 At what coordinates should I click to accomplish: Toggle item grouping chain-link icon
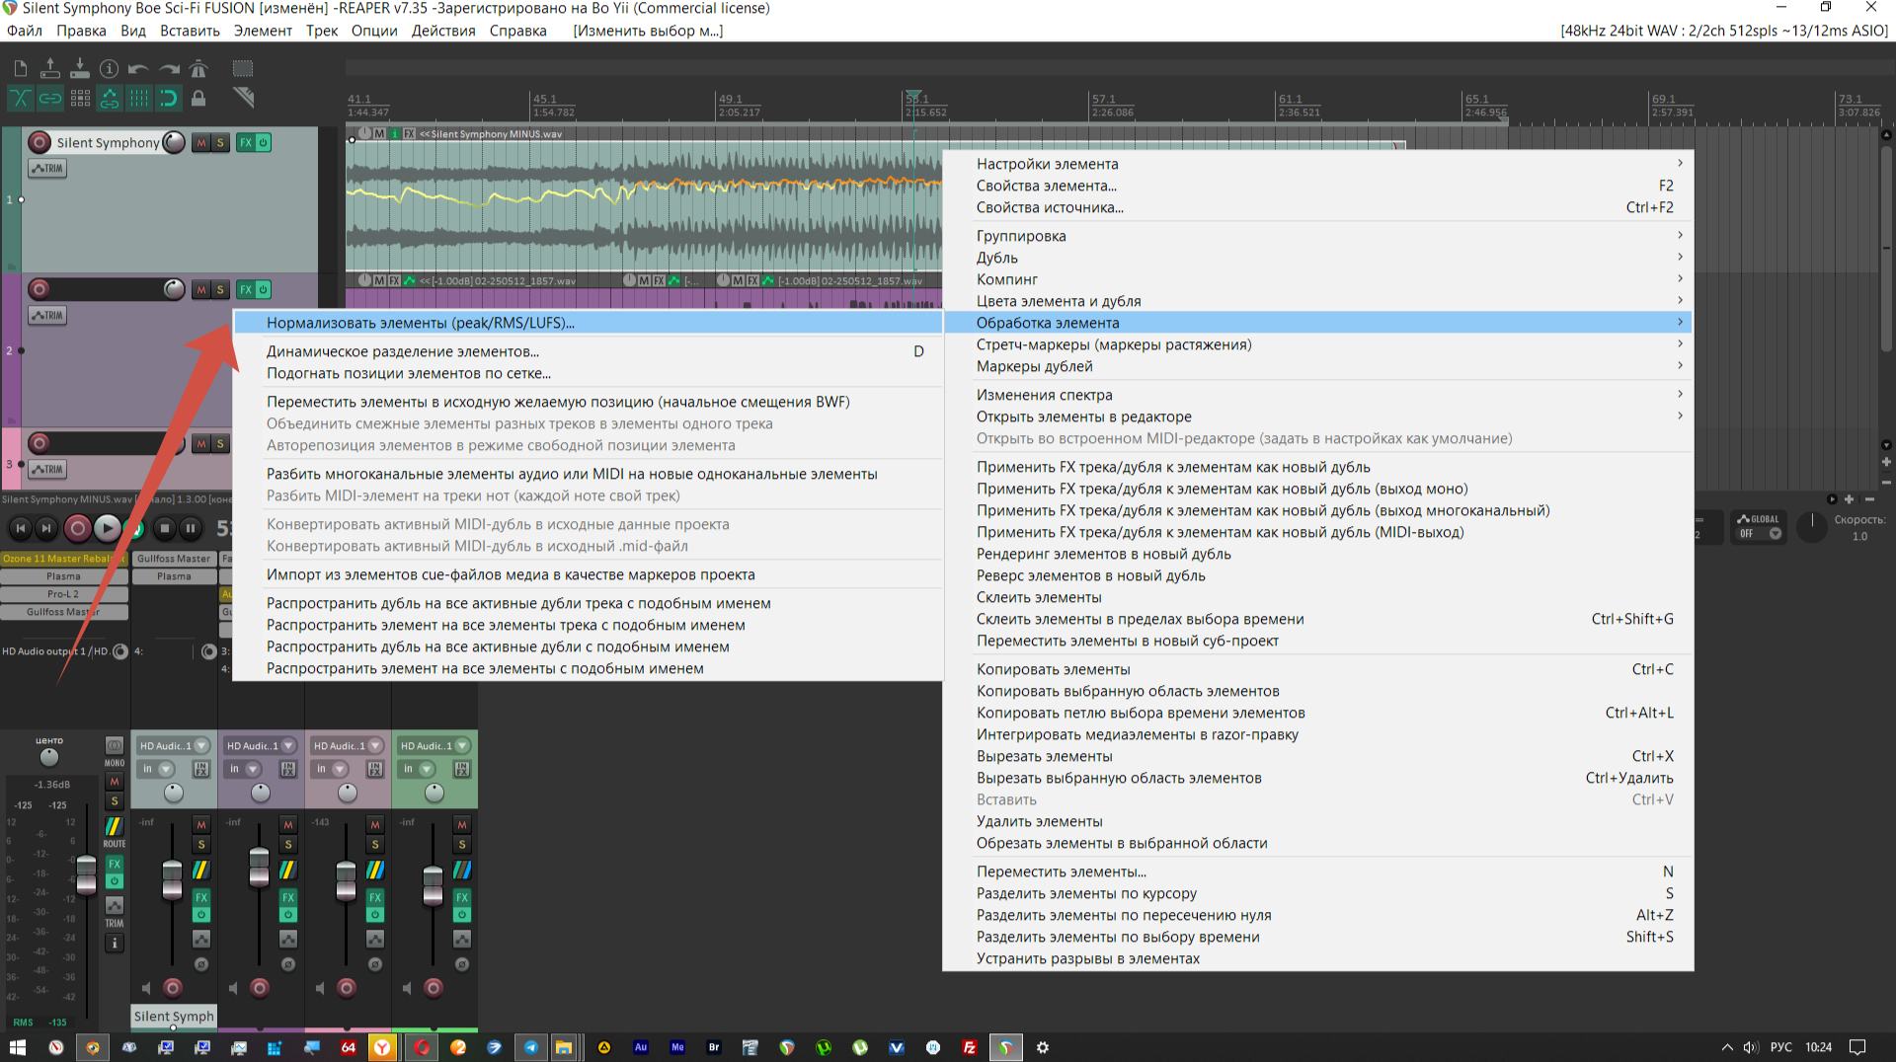(50, 98)
